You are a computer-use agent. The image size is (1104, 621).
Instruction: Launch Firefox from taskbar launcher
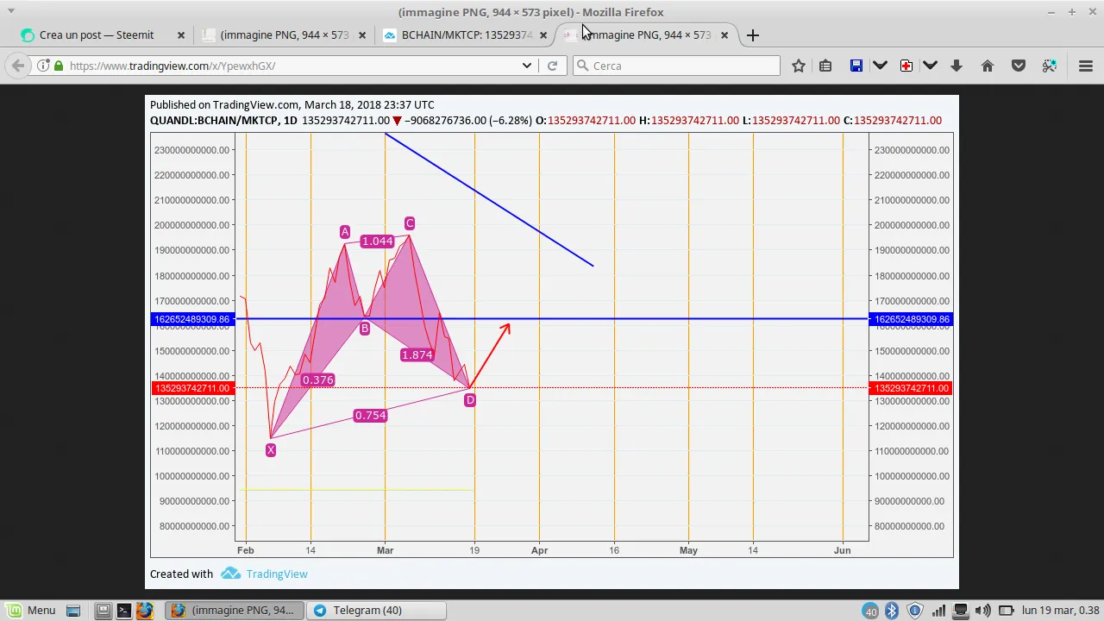pyautogui.click(x=144, y=611)
